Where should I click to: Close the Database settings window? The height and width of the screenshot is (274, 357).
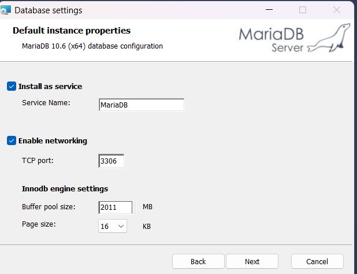[x=337, y=10]
